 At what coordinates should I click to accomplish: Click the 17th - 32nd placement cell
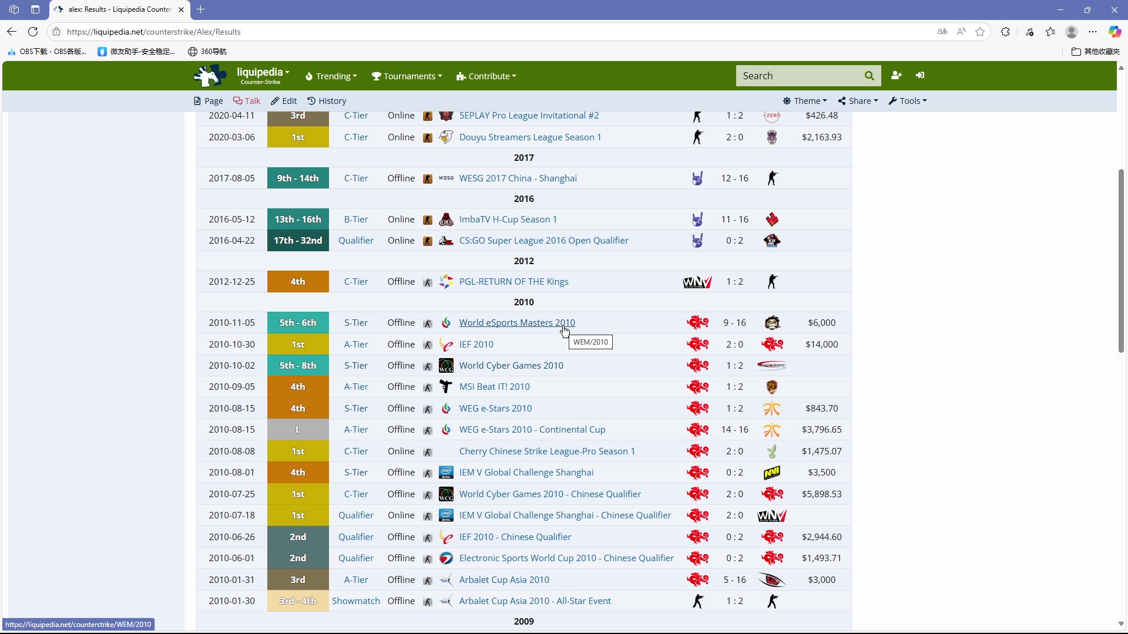click(x=298, y=241)
